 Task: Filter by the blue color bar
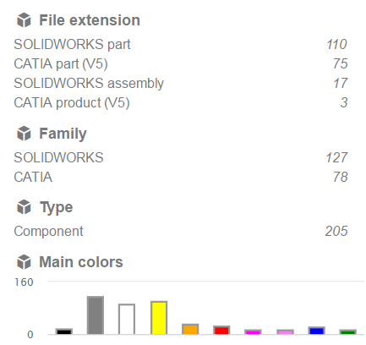(x=317, y=331)
